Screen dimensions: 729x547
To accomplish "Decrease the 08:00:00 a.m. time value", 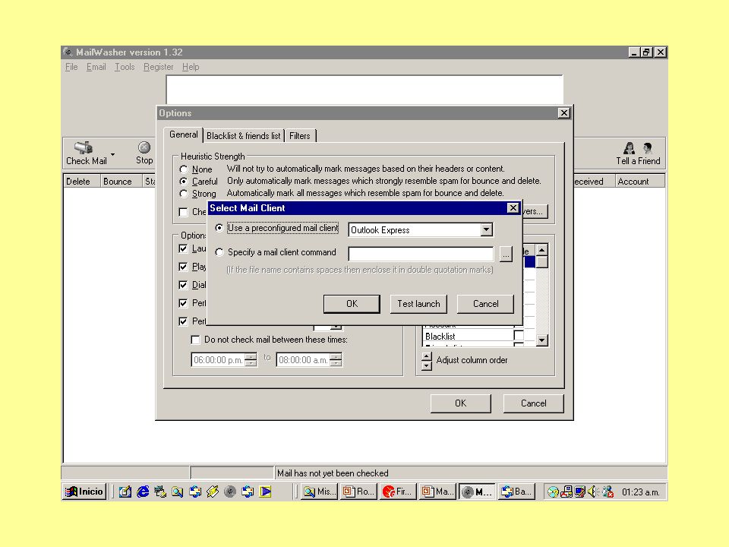I will (336, 363).
